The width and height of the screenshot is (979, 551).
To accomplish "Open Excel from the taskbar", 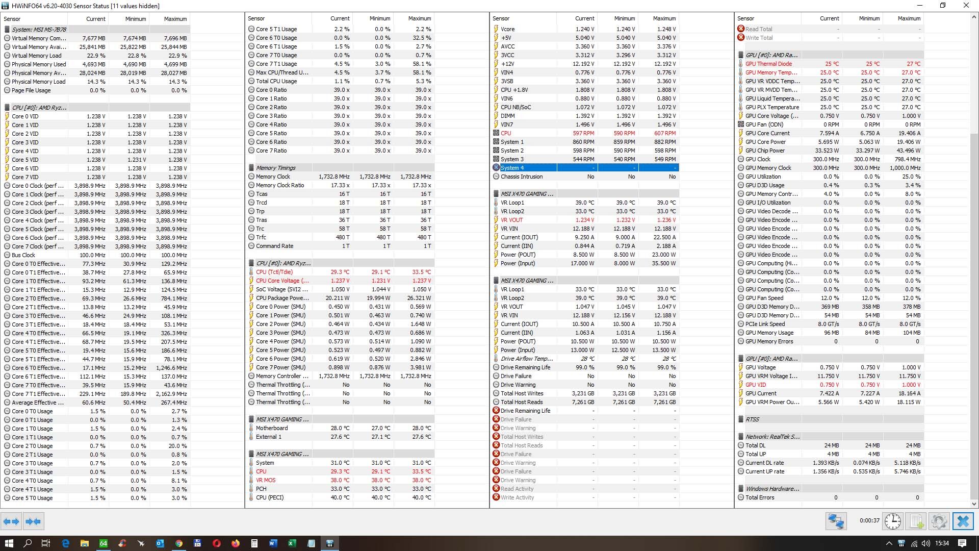I will tap(292, 543).
